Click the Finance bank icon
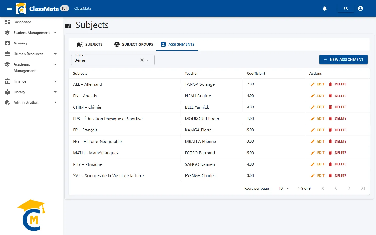The image size is (376, 235). tap(7, 81)
